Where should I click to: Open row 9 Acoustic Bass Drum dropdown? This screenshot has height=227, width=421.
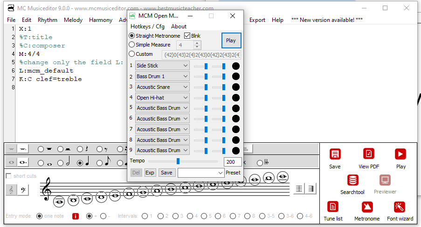(x=162, y=150)
